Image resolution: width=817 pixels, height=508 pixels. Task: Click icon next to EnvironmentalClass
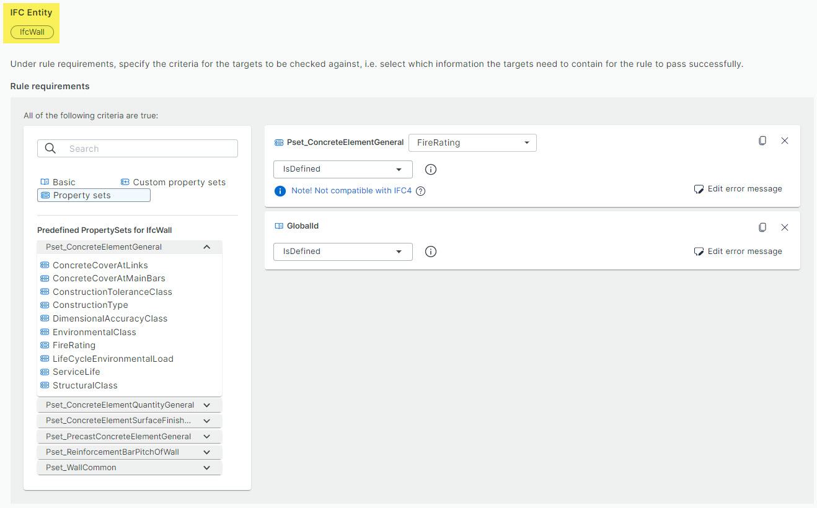coord(45,332)
